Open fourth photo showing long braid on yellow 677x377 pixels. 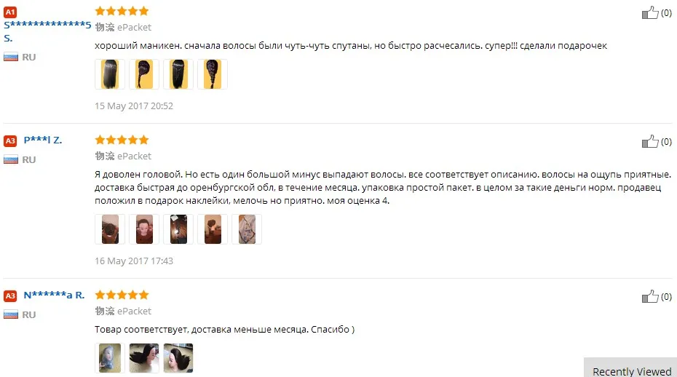[213, 74]
